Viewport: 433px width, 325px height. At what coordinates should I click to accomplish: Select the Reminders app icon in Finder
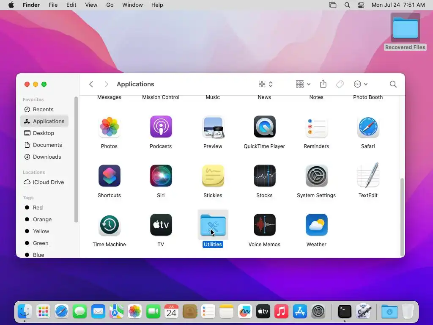(x=316, y=127)
